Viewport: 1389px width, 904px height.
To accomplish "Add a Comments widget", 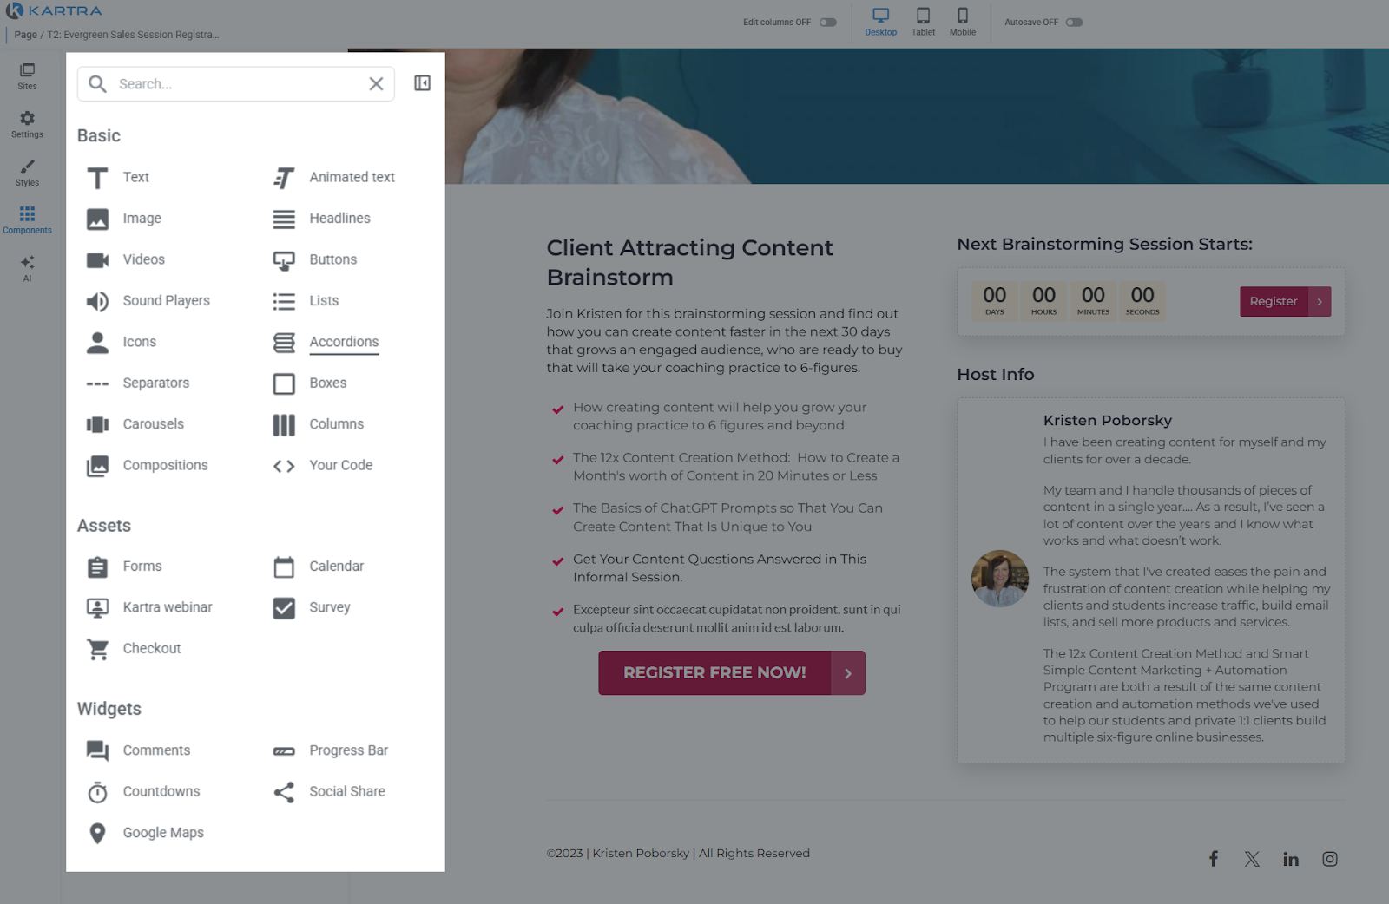I will tap(138, 750).
